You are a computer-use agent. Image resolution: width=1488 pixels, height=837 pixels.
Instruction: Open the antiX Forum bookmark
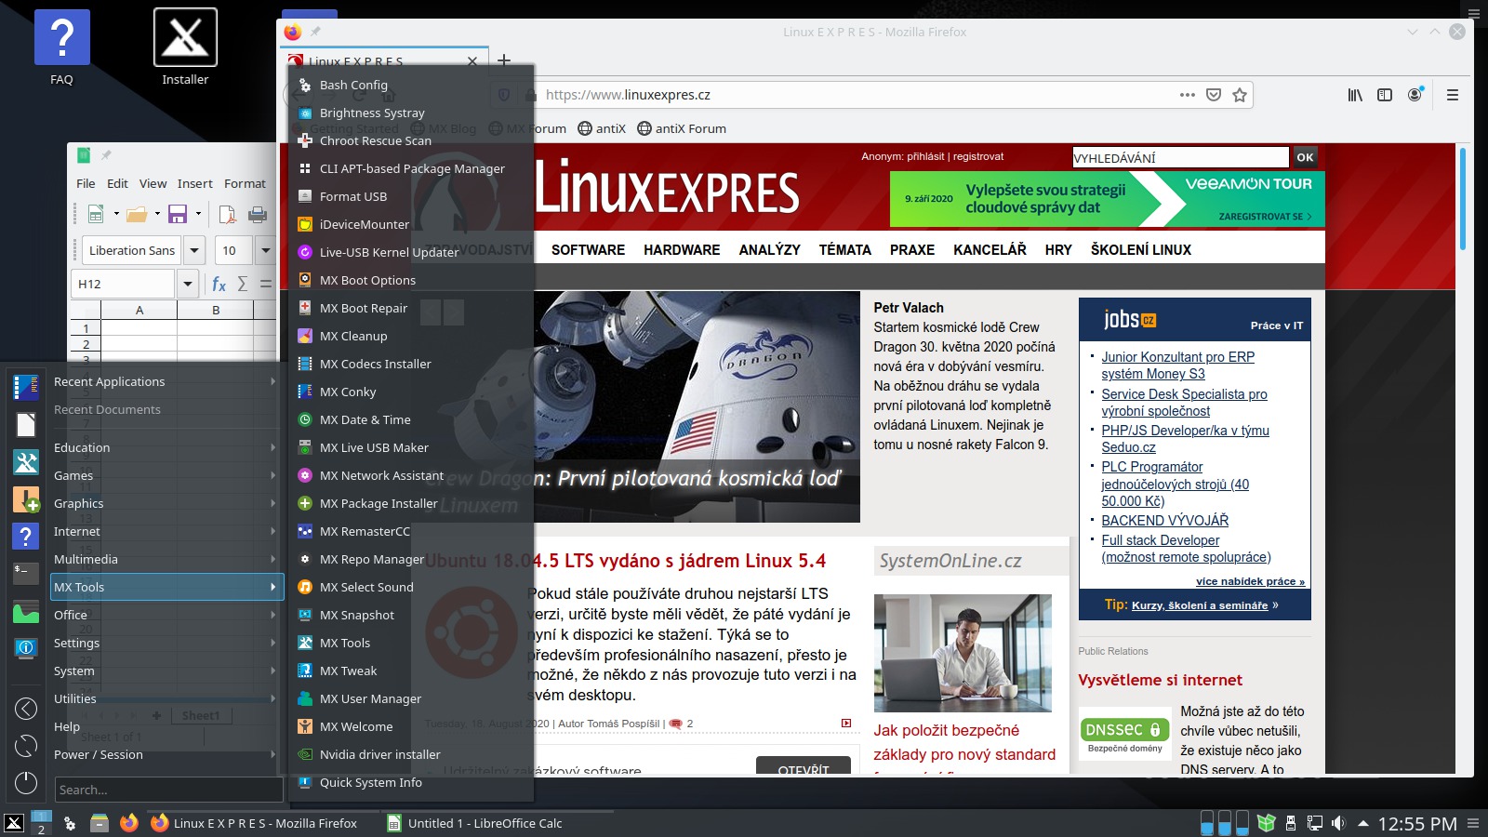[682, 128]
